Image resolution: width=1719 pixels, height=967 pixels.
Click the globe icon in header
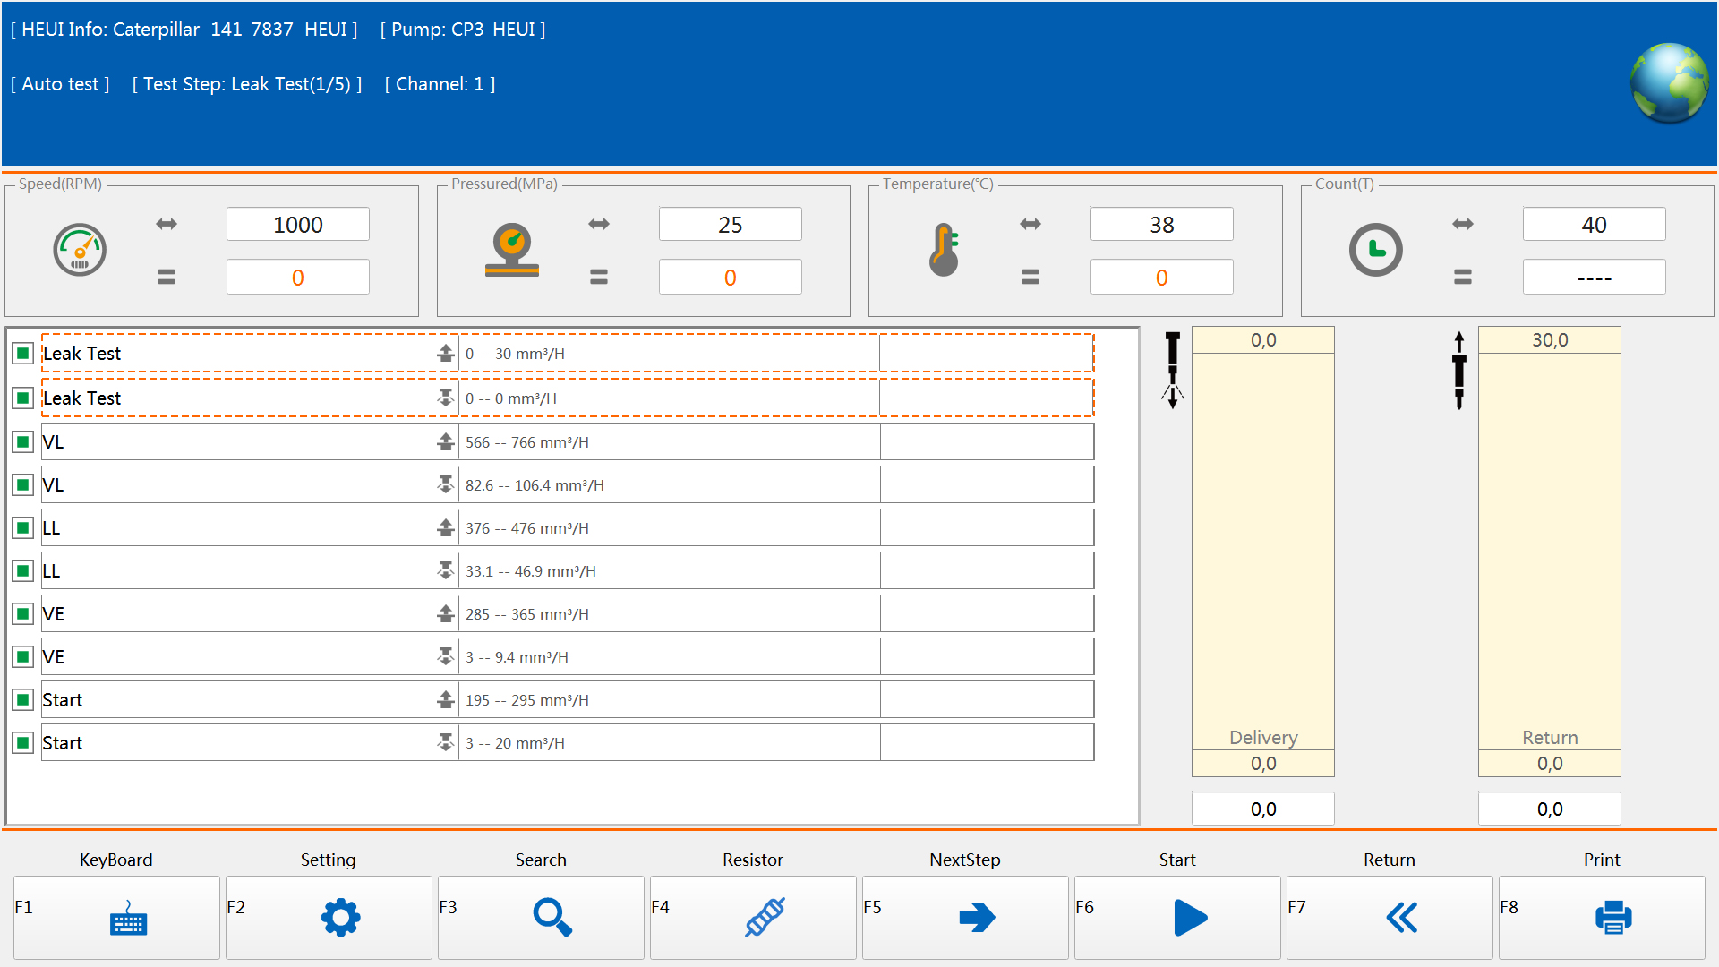click(x=1669, y=82)
